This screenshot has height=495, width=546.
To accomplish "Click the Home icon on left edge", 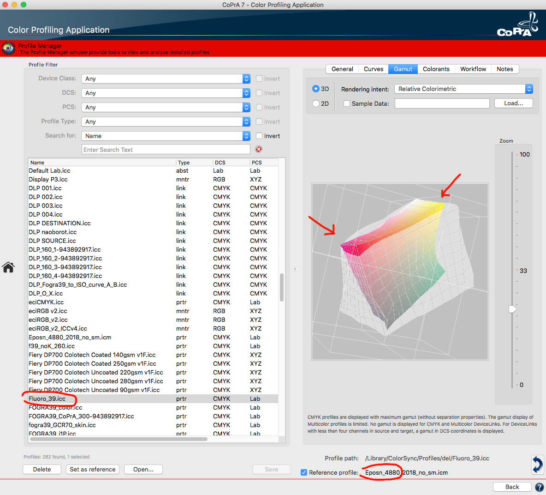I will pyautogui.click(x=8, y=267).
